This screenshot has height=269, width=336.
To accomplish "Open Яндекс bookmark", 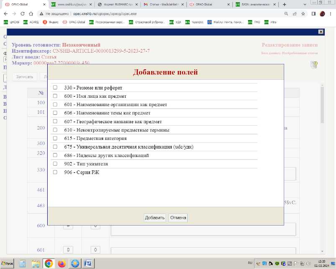I will point(51,22).
